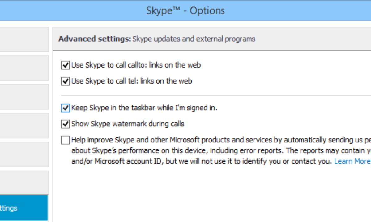The height and width of the screenshot is (222, 371).
Task: Select the highlighted blue Advanced settings sidebar tab
Action: (x=24, y=208)
